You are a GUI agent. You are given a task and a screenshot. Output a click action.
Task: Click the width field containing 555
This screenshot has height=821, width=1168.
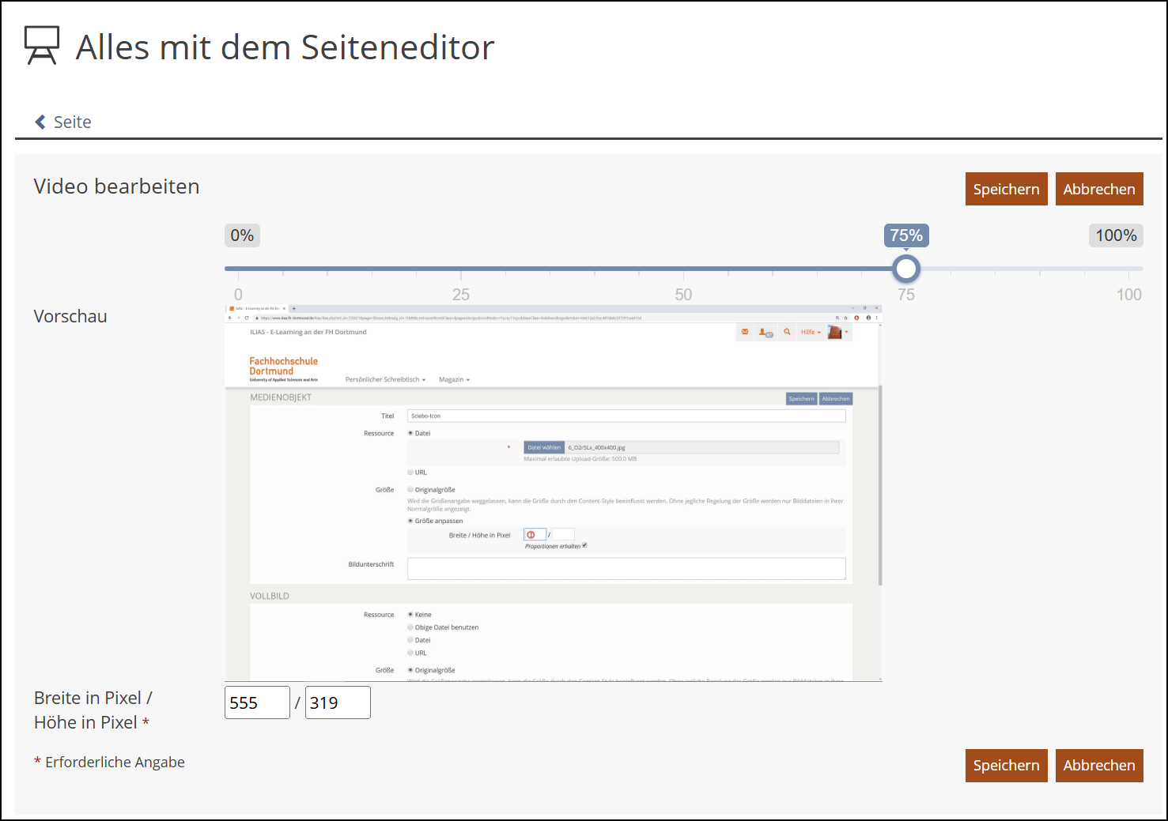(x=257, y=702)
